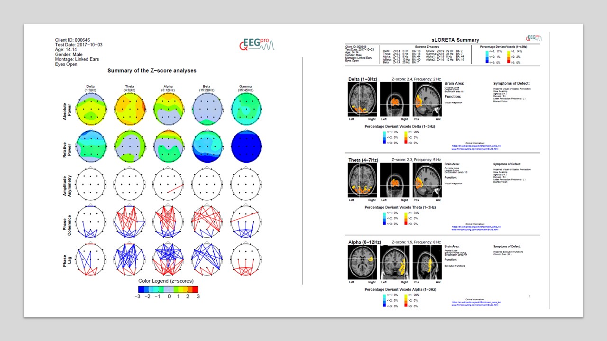
Task: Click the Summary of the Z-score analyses heading
Action: tap(152, 71)
